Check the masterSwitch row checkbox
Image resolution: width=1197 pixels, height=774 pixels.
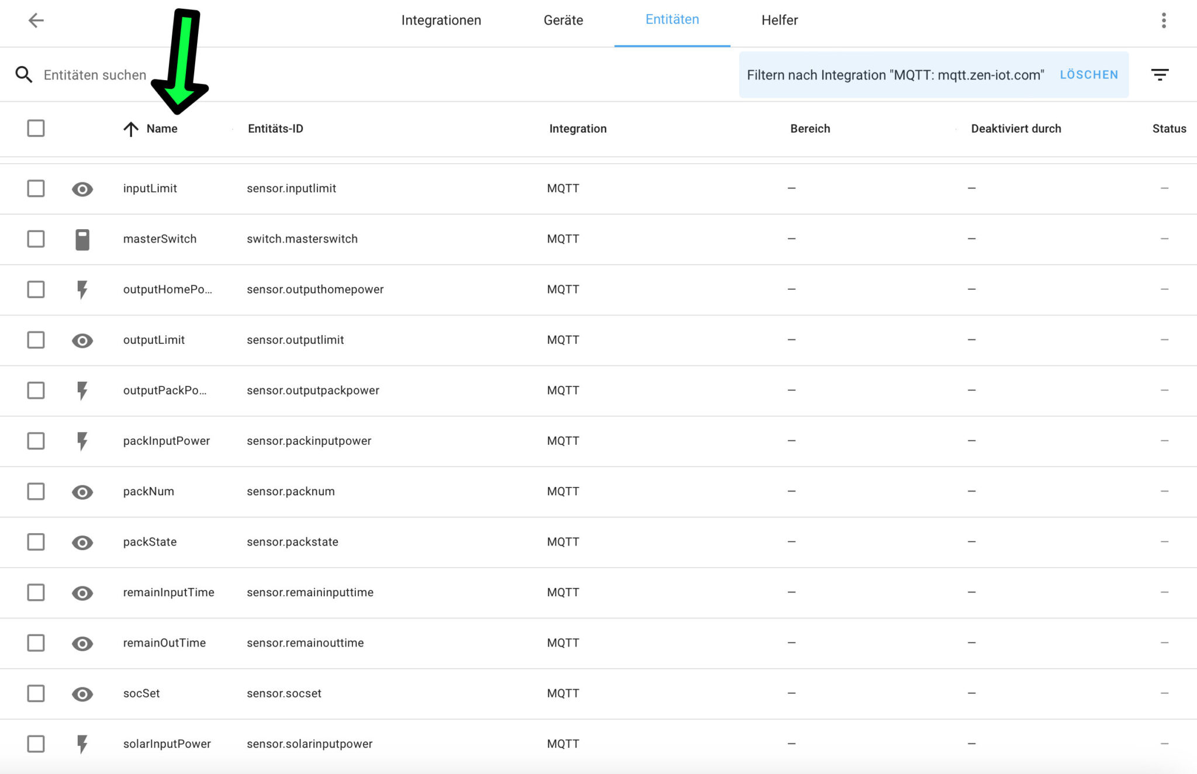(x=36, y=239)
